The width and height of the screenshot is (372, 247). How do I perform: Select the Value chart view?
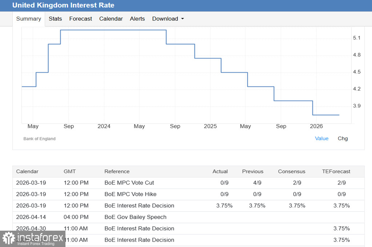pyautogui.click(x=321, y=138)
